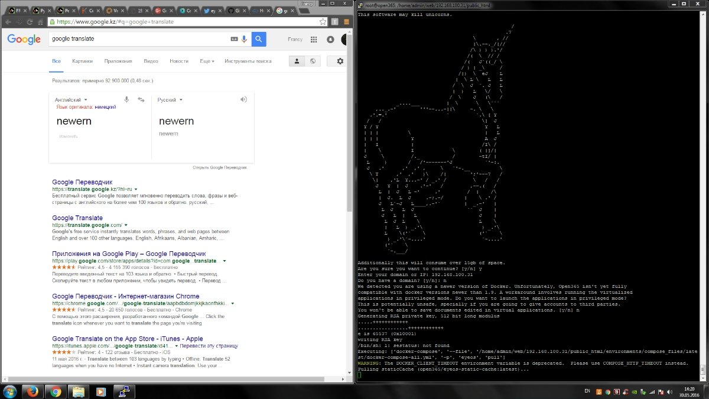Open Firefox from the taskbar
Screen dimensions: 709x399
coord(33,391)
